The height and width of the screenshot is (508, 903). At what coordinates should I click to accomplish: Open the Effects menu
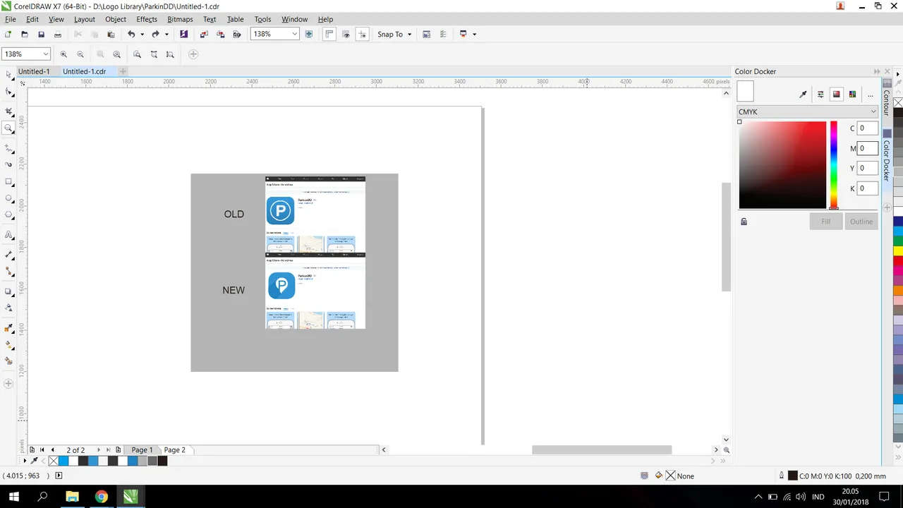[x=147, y=19]
